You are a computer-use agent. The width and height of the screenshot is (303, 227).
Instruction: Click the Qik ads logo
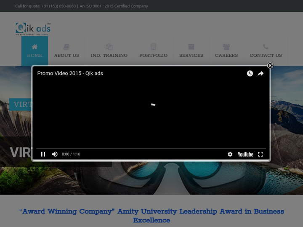(33, 29)
